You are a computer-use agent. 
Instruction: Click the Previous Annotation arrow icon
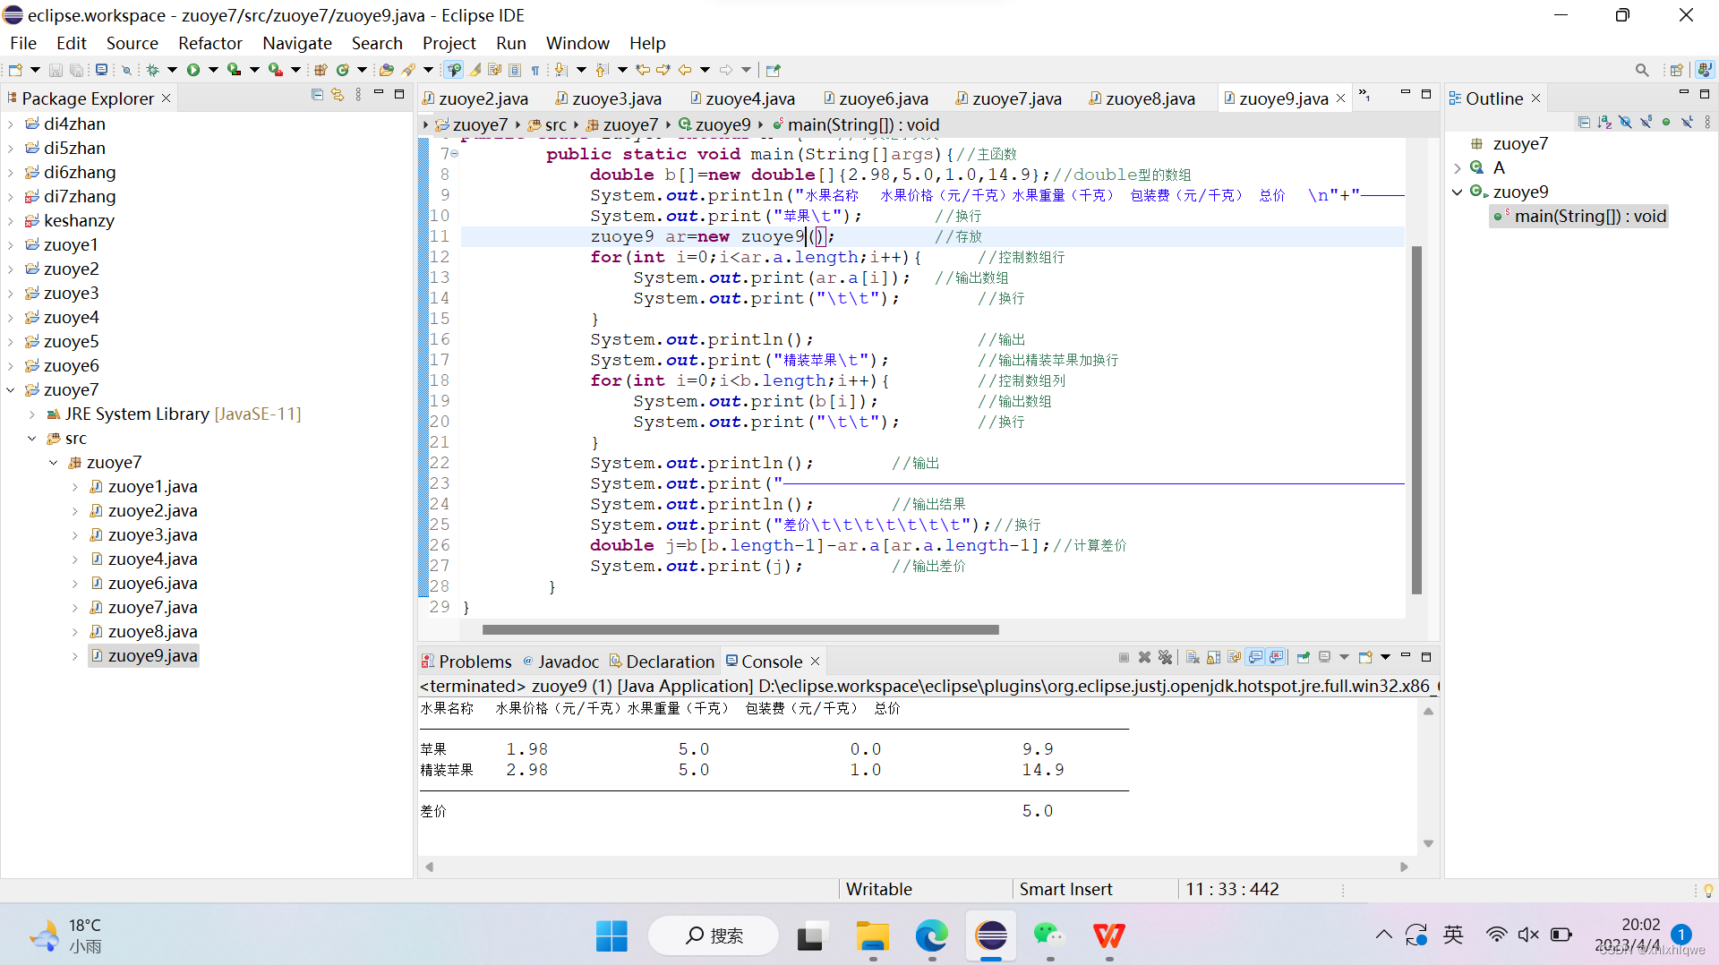(602, 70)
